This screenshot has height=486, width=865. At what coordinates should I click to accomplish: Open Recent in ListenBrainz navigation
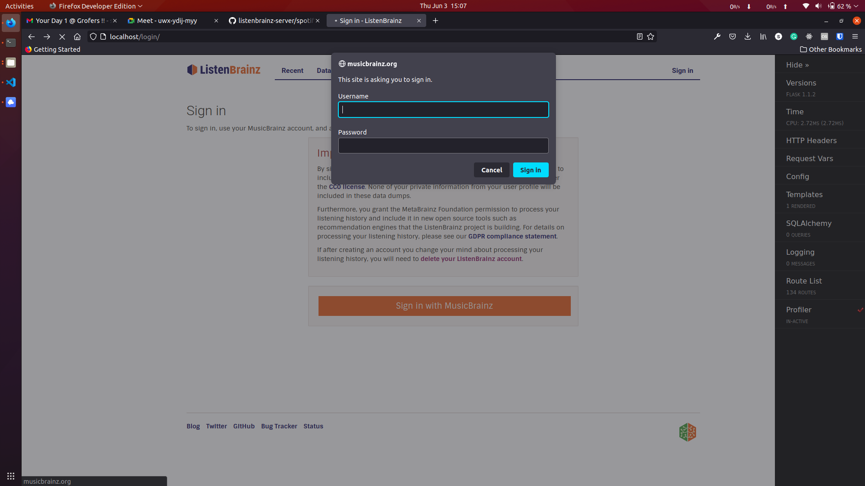click(x=292, y=71)
